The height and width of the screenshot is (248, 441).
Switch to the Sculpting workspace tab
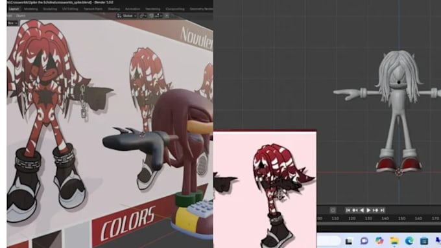pyautogui.click(x=50, y=9)
